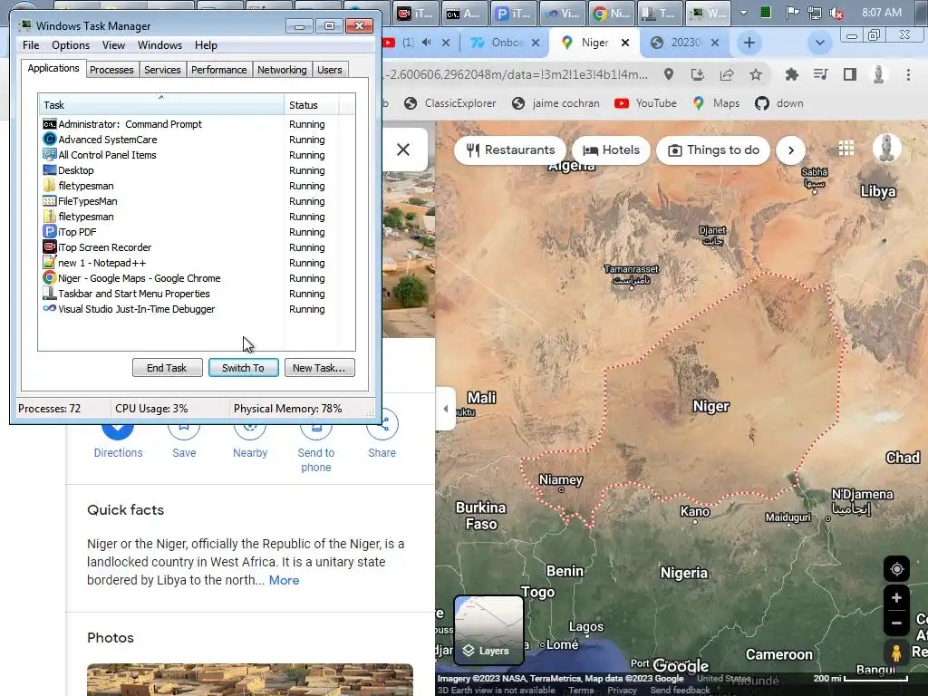Open the Windows menu in Task Manager
This screenshot has width=928, height=696.
pyautogui.click(x=159, y=45)
